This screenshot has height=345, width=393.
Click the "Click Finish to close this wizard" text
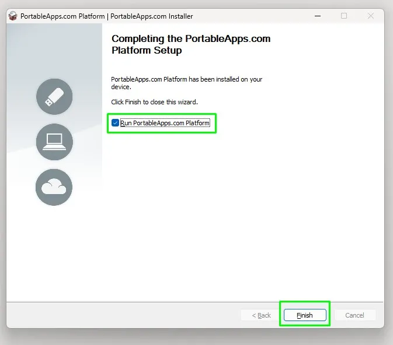point(154,102)
